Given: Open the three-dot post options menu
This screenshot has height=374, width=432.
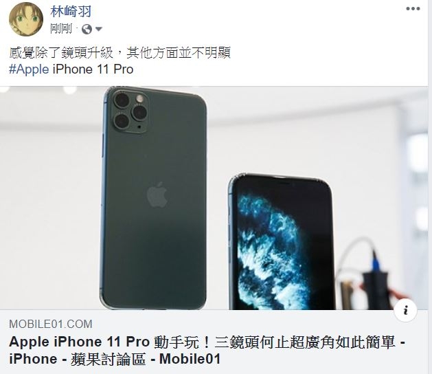Looking at the screenshot, I should (x=413, y=9).
